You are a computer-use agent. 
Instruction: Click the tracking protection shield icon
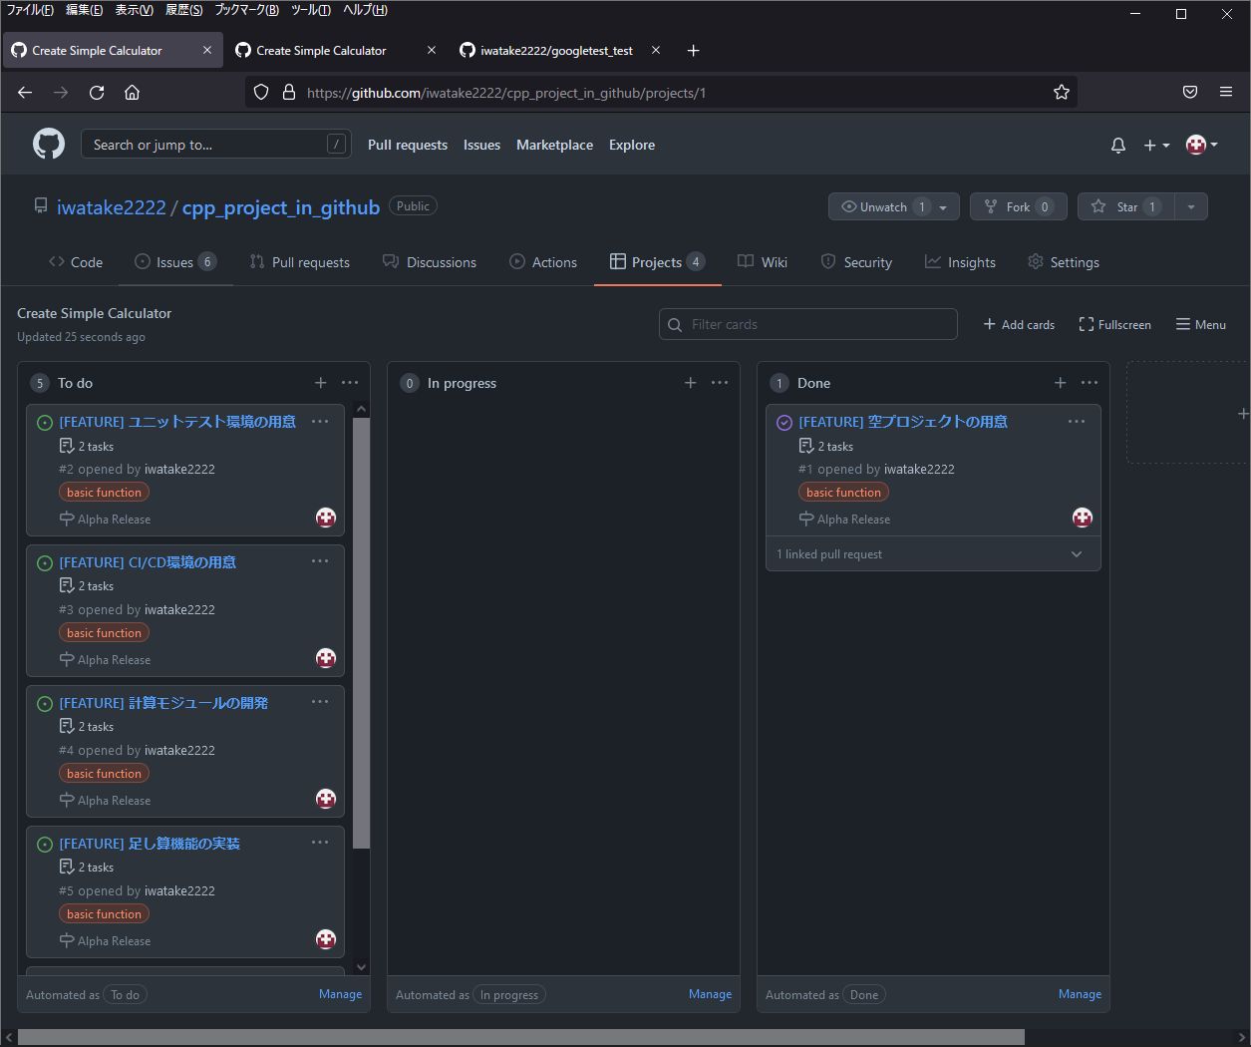[x=259, y=92]
